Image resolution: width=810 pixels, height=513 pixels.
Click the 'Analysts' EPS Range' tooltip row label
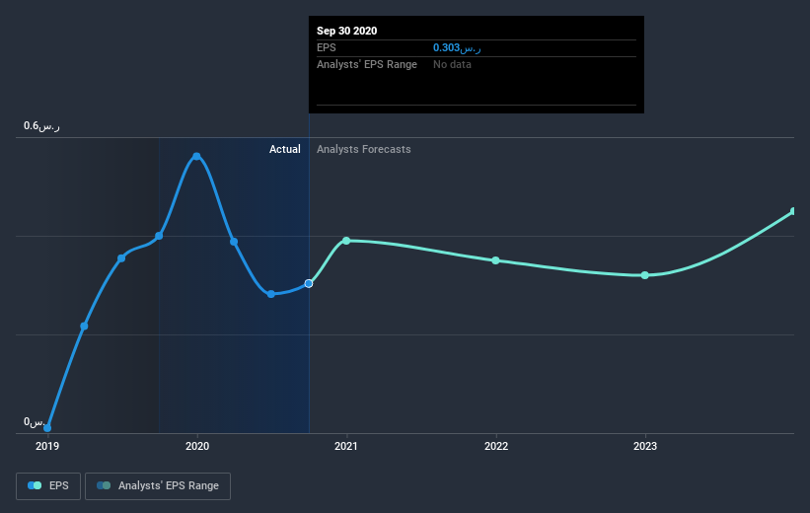click(x=367, y=64)
